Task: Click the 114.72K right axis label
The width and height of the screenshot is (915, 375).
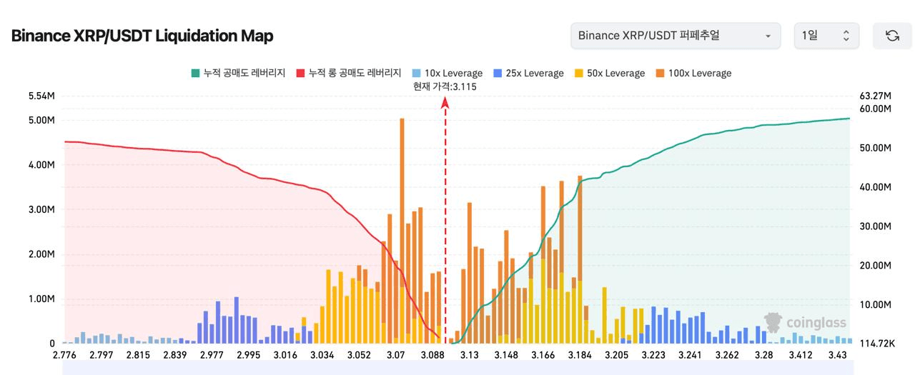Action: [x=877, y=344]
